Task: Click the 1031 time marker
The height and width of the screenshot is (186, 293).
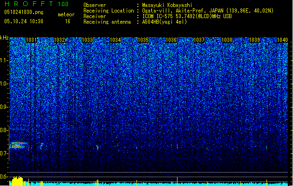Action: [x=31, y=40]
